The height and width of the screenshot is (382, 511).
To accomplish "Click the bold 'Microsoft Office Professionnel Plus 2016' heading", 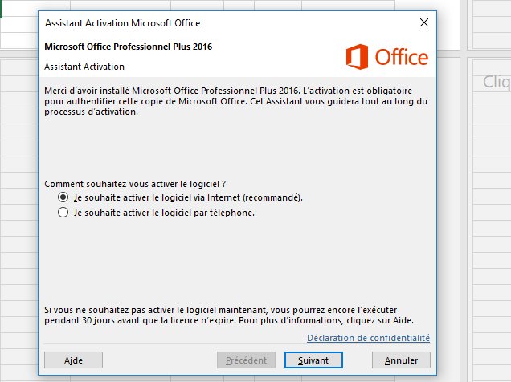I will (129, 47).
